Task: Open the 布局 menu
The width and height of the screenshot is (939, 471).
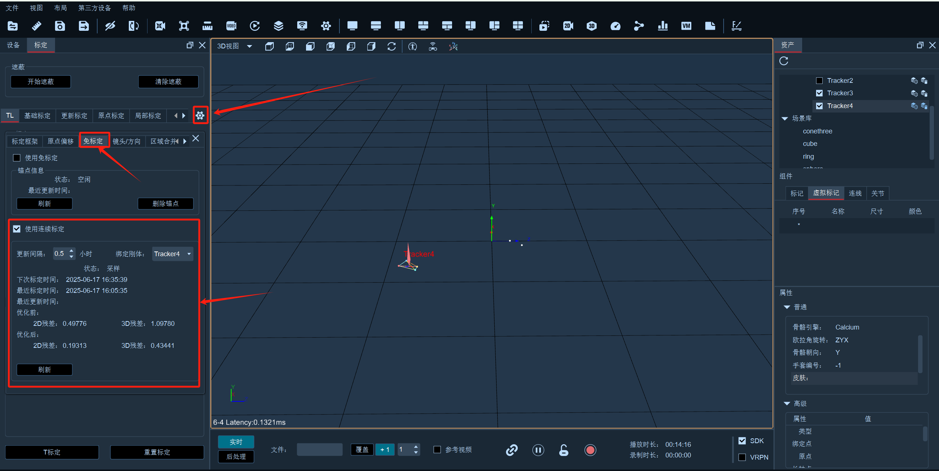Action: (60, 8)
